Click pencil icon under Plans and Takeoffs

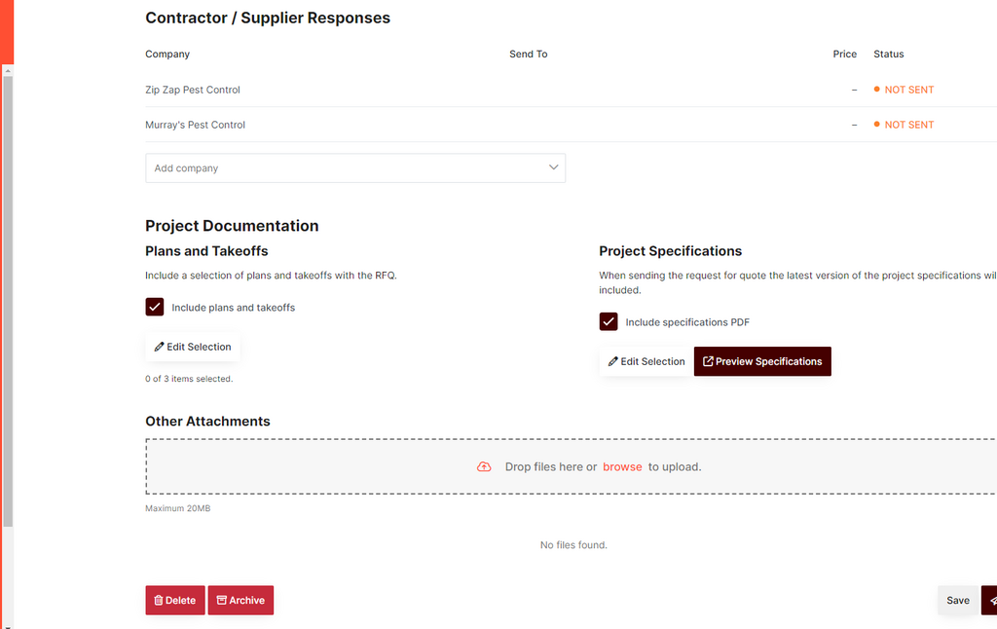160,347
